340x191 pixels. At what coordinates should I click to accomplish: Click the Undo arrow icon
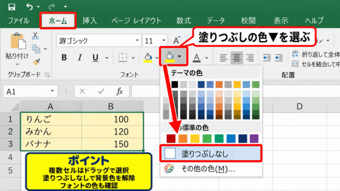[29, 7]
